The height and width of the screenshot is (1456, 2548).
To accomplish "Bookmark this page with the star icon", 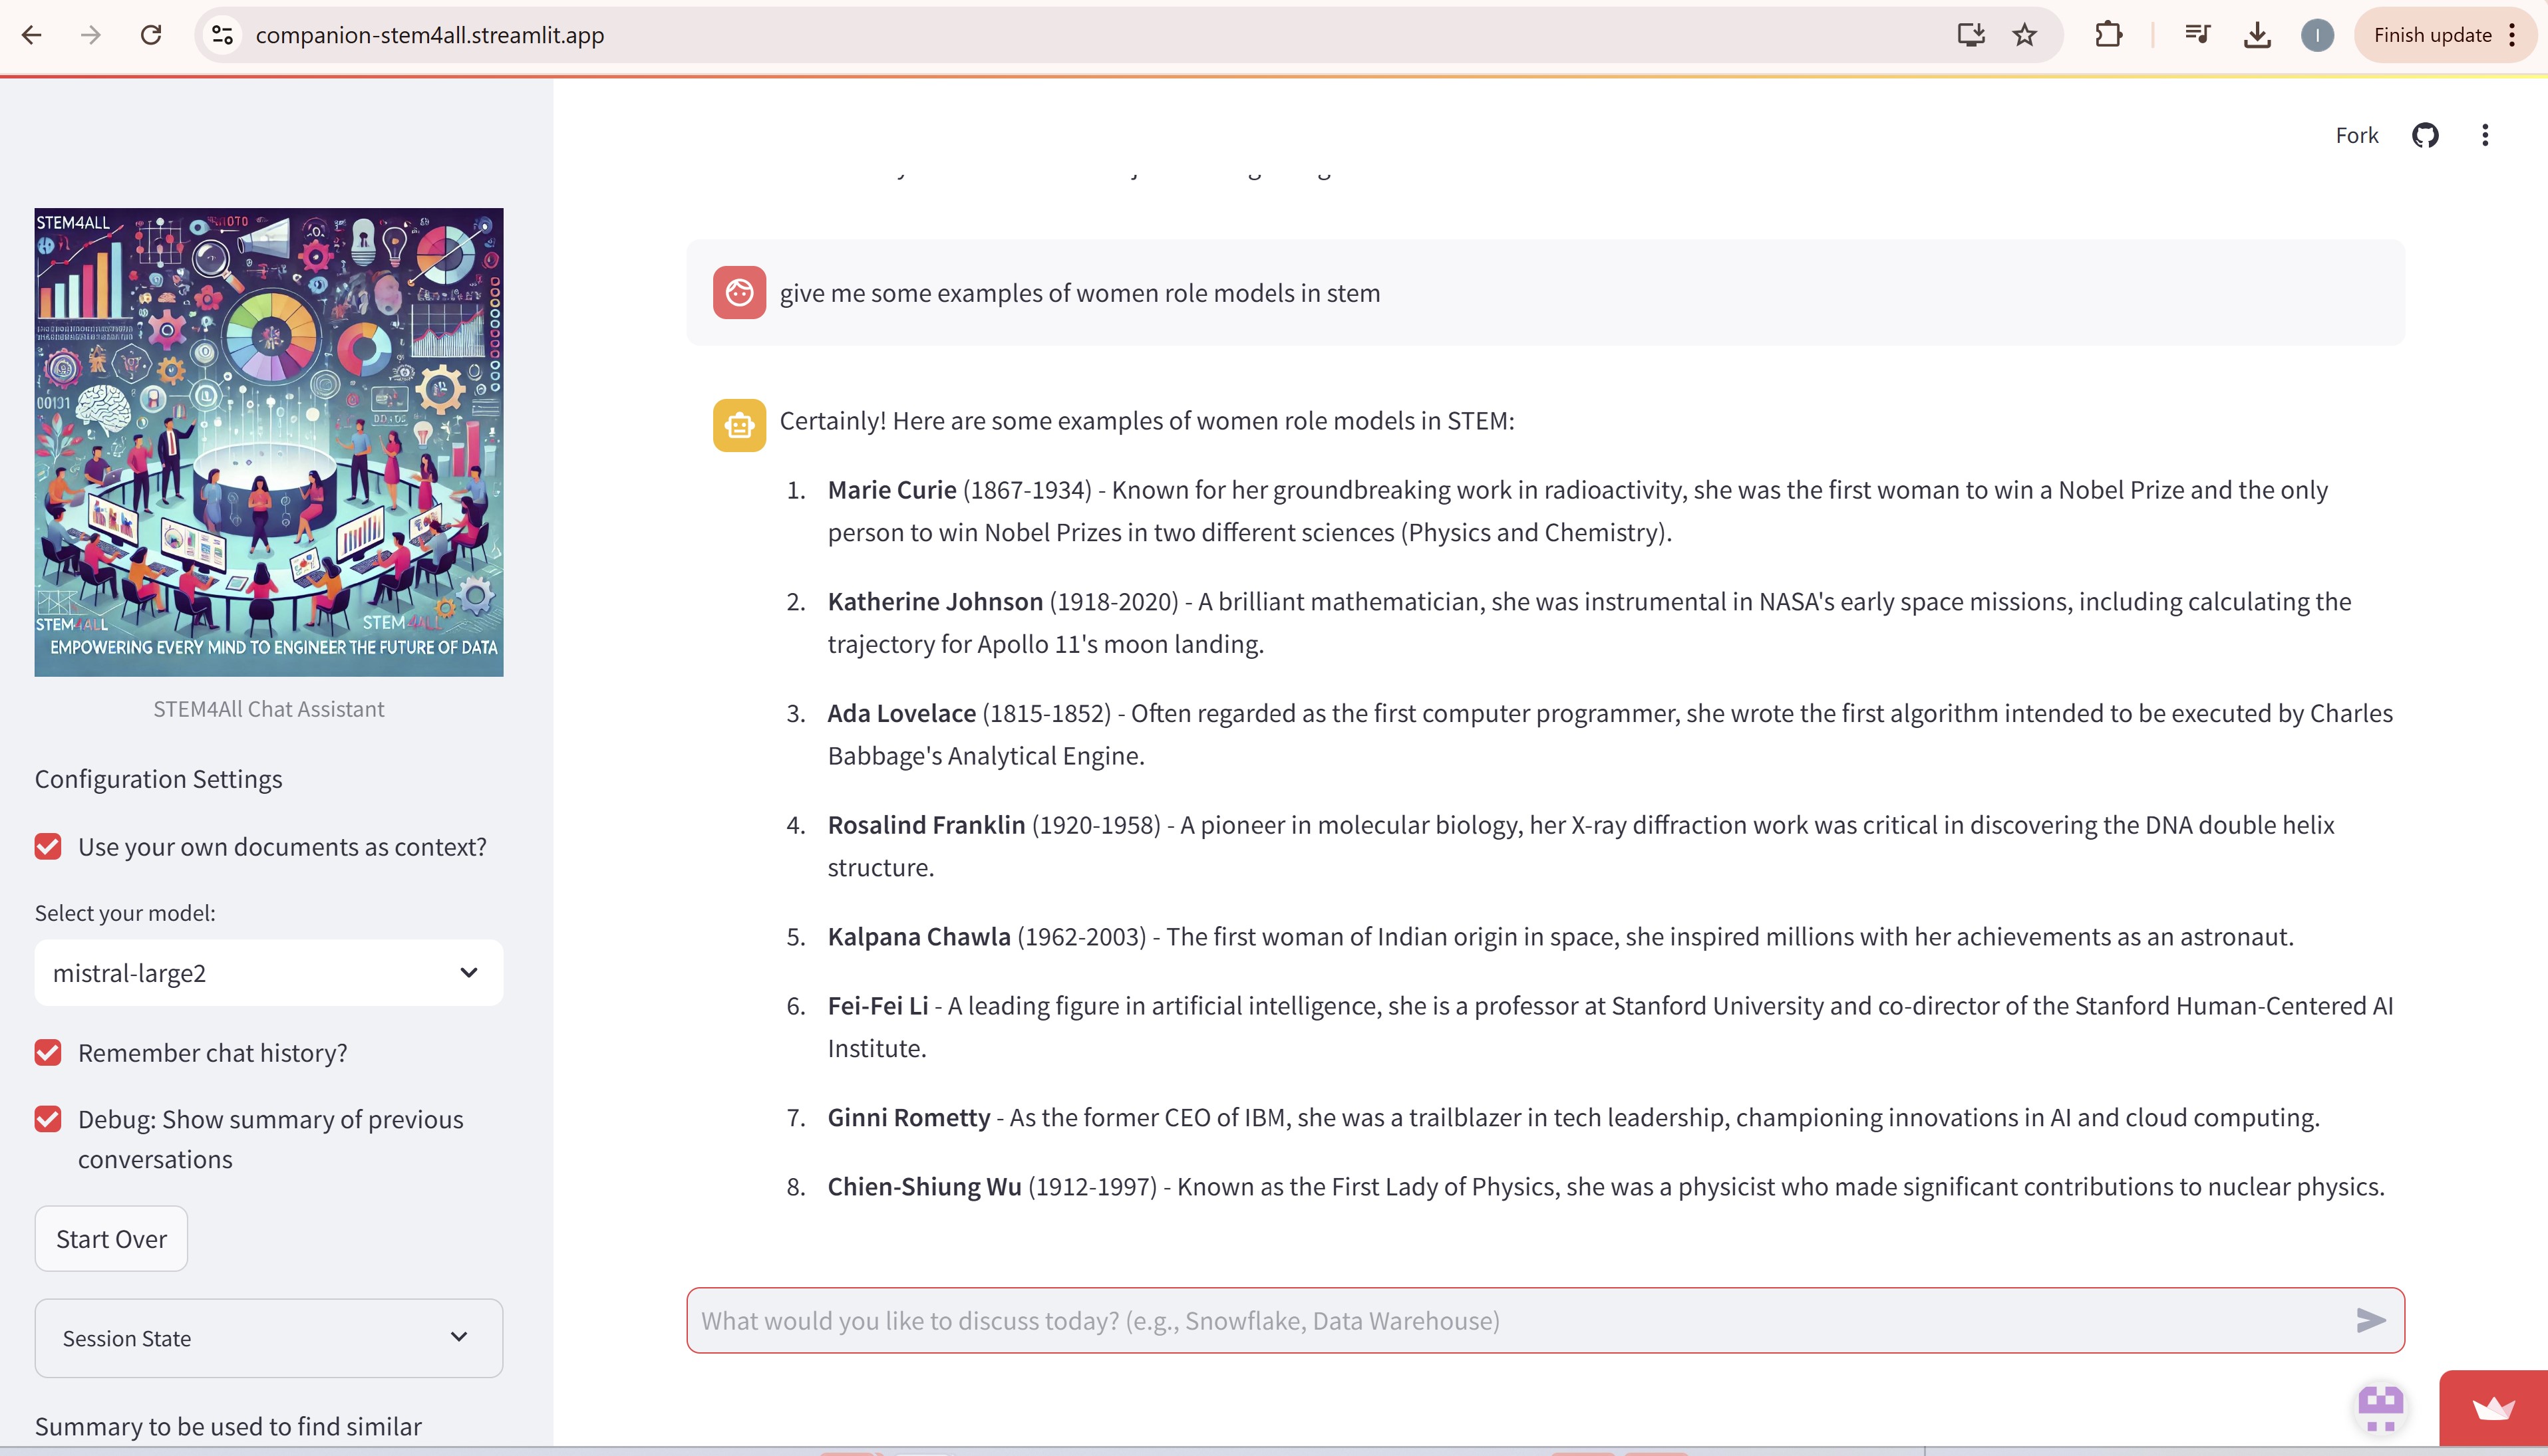I will 2025,35.
